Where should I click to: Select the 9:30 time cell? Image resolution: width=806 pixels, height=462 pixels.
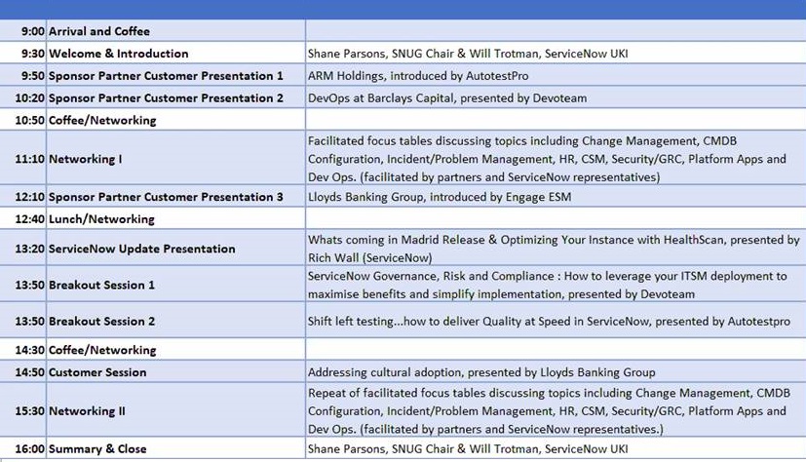(x=23, y=53)
